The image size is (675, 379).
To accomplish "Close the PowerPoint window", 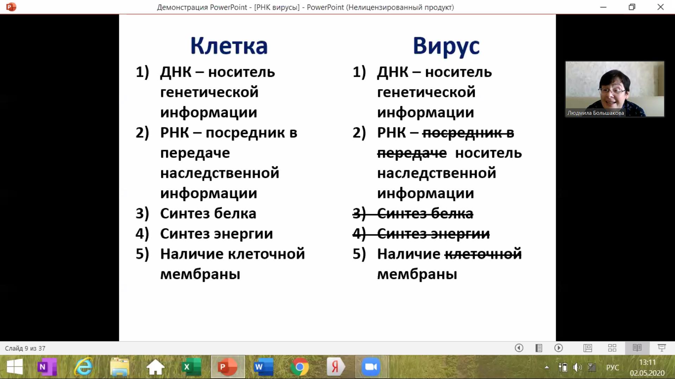I will tap(661, 7).
